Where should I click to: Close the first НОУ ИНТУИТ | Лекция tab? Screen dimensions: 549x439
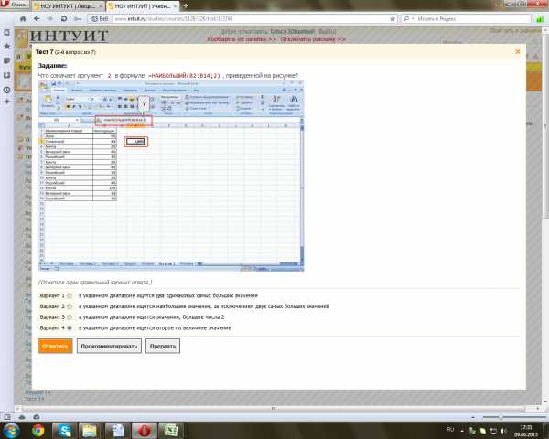point(100,6)
